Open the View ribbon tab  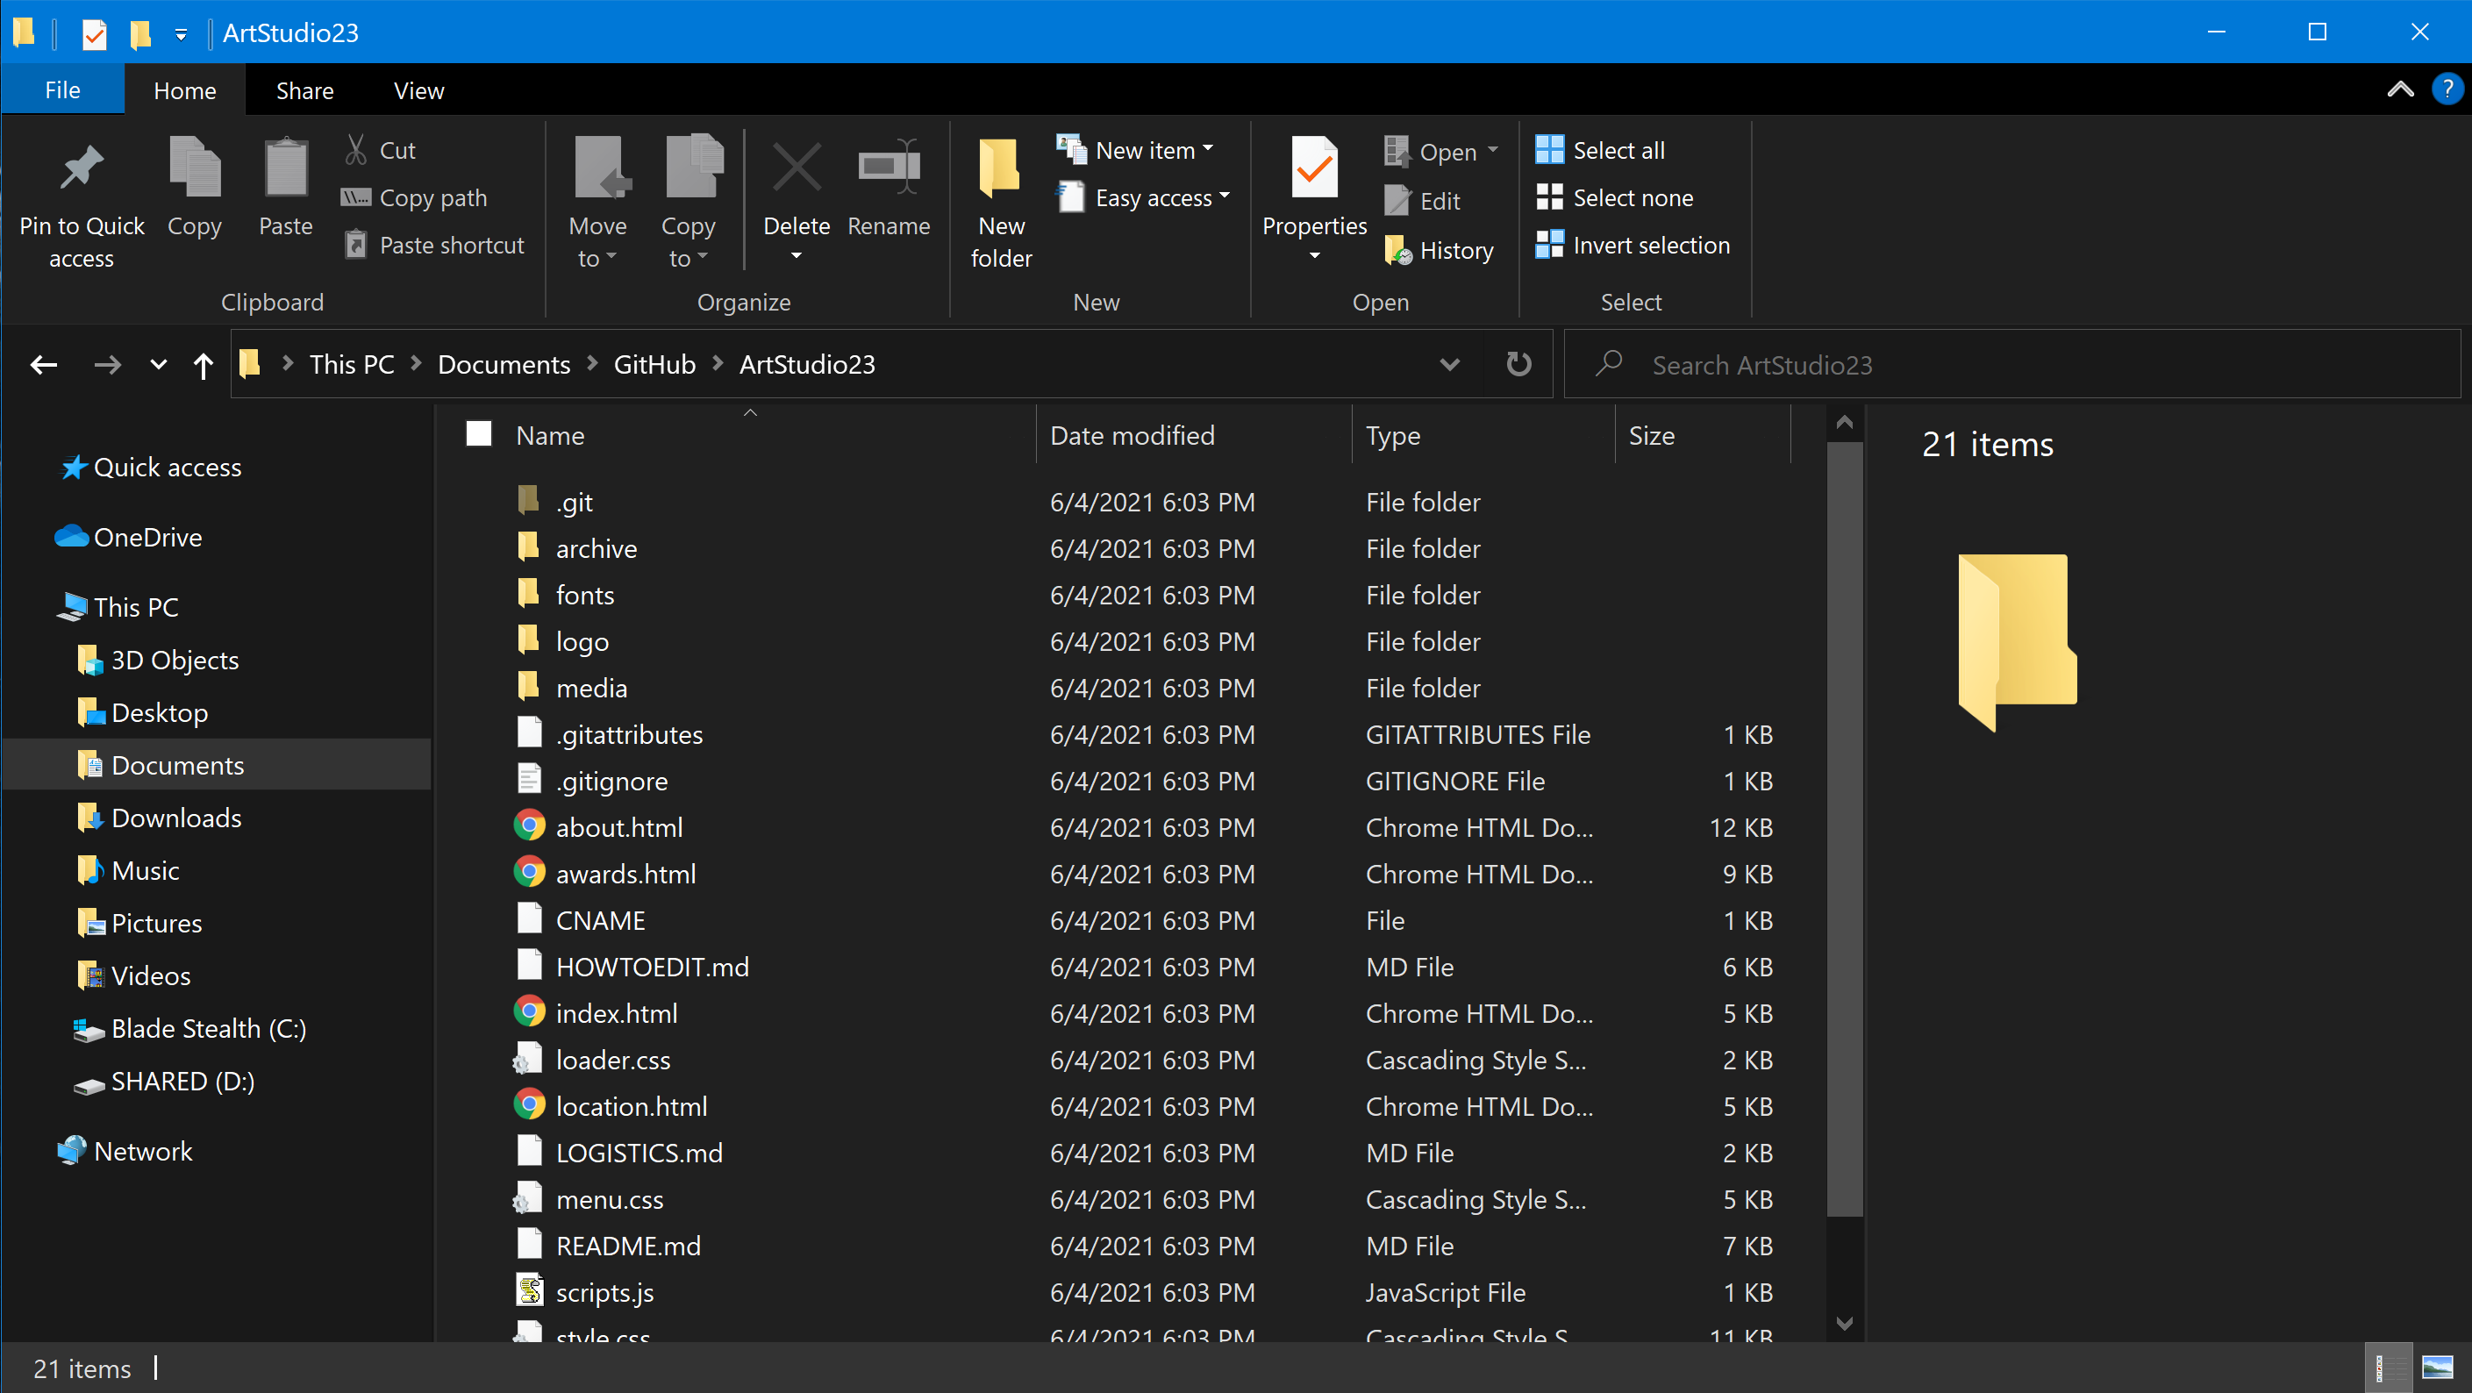418,90
